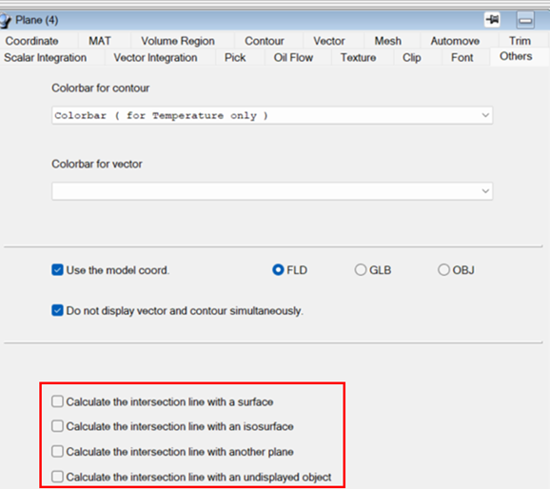Select the FLD radio button

(278, 270)
